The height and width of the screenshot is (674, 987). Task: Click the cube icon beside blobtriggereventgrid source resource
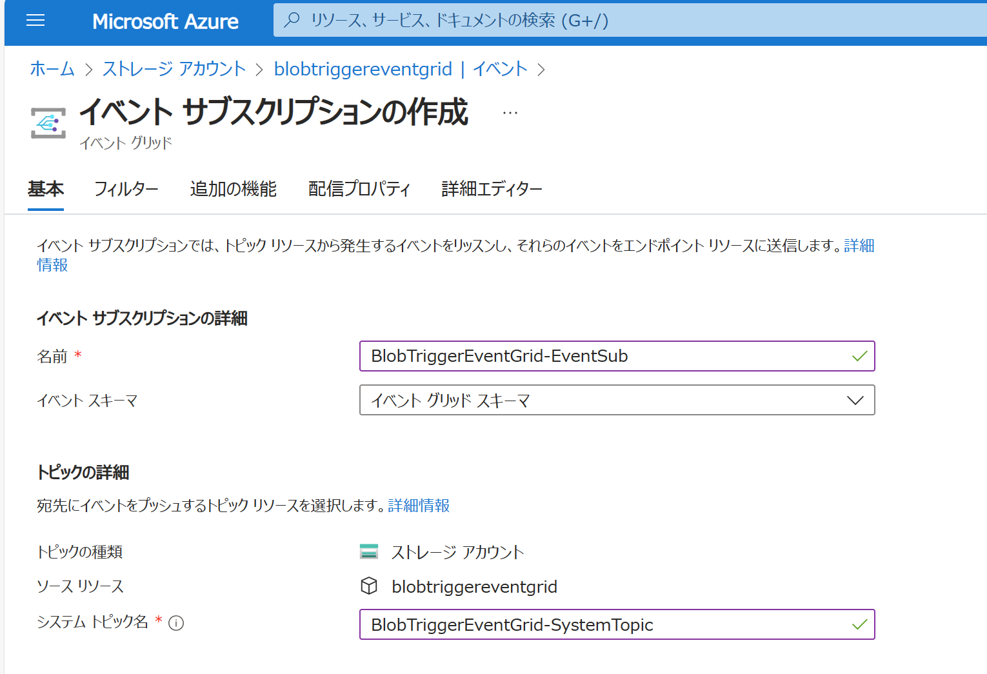click(368, 586)
